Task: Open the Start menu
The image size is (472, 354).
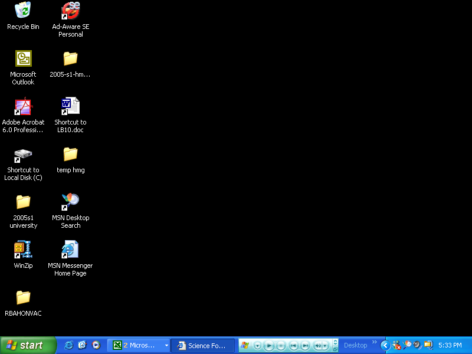Action: pyautogui.click(x=28, y=345)
